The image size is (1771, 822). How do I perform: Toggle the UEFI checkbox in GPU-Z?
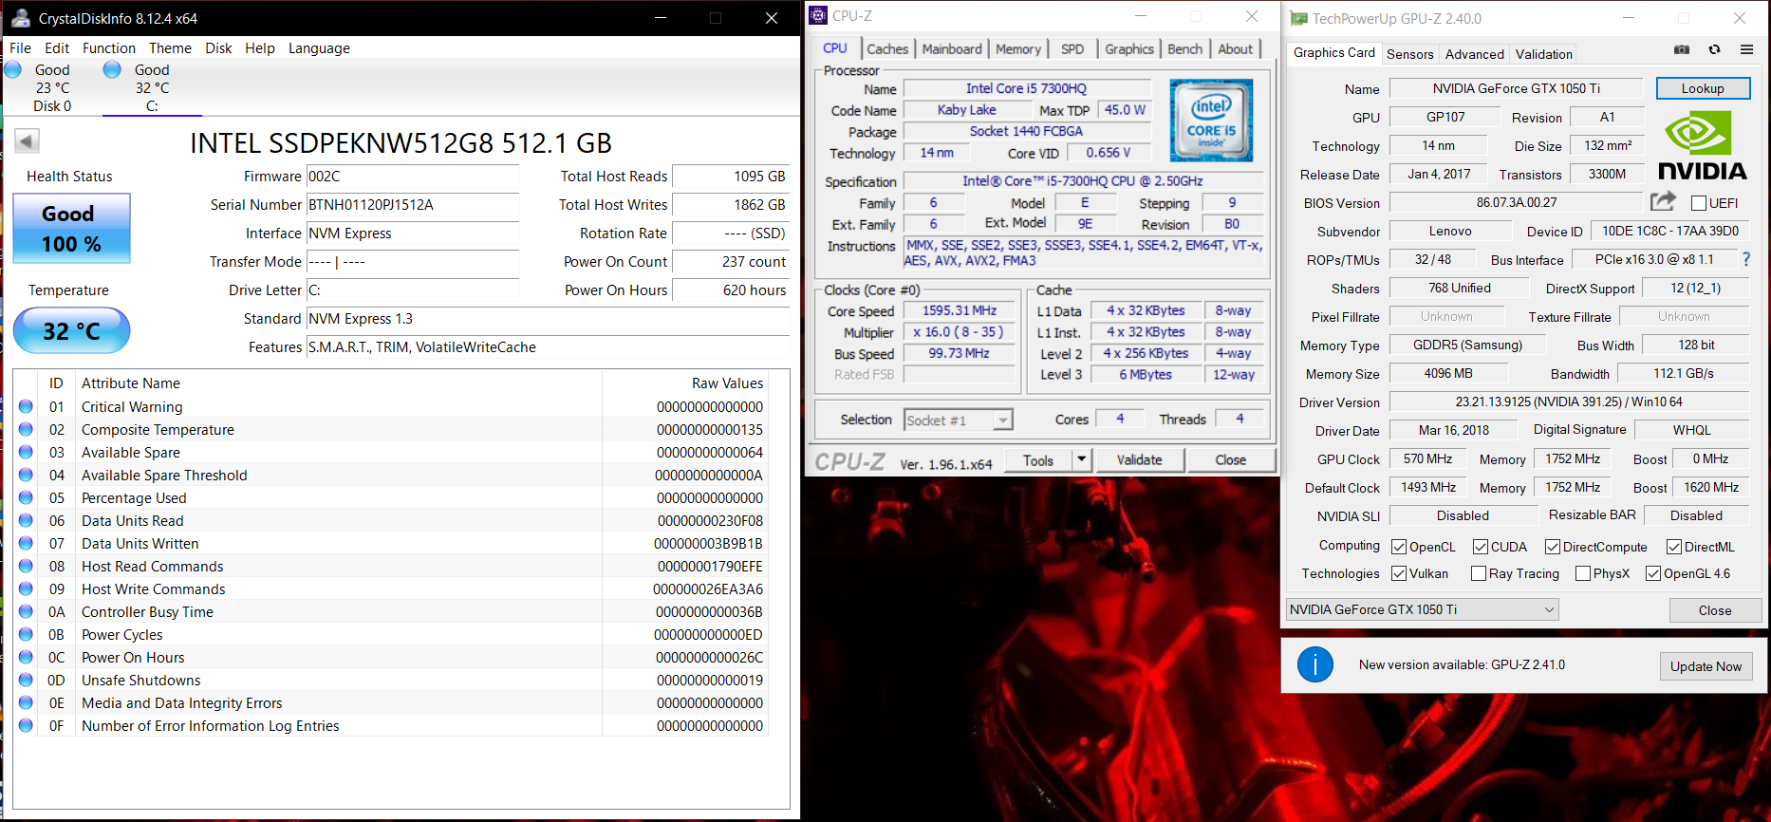tap(1699, 203)
